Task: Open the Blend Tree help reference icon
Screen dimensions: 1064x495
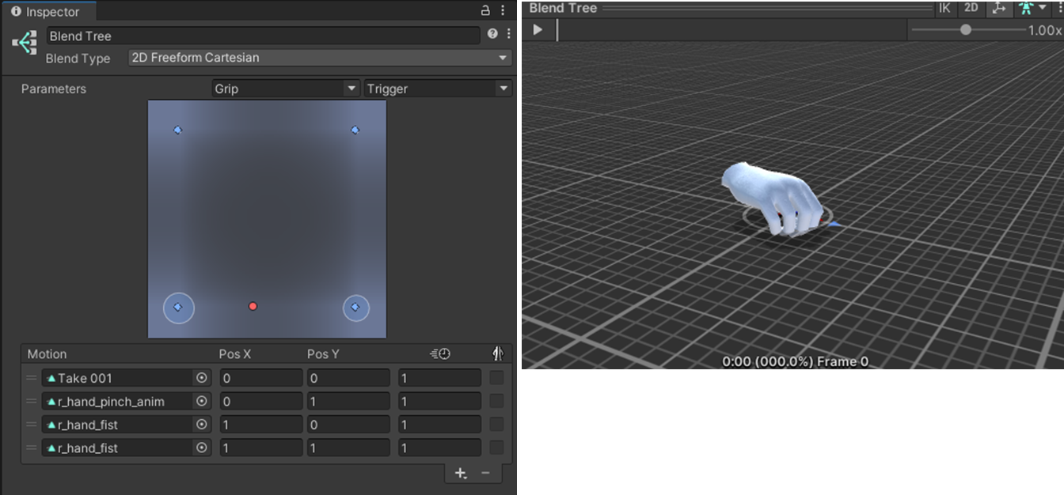Action: coord(492,34)
